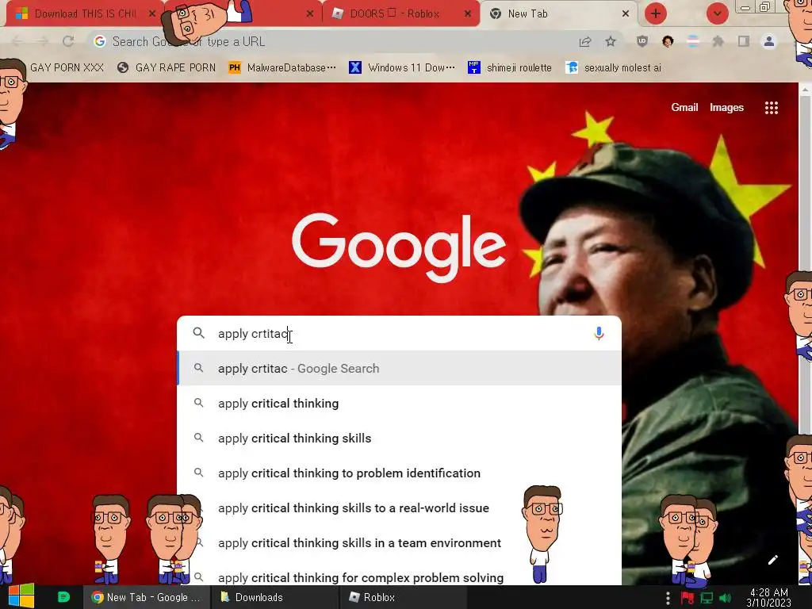
Task: Bookmark this page with the star icon
Action: point(611,41)
